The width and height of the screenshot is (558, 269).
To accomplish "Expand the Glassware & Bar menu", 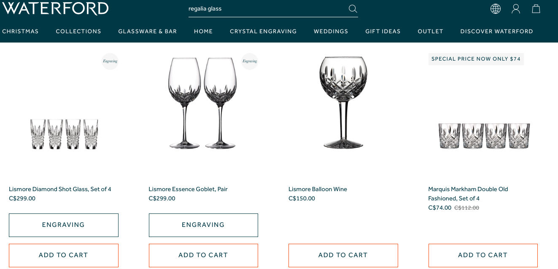I will click(x=148, y=32).
